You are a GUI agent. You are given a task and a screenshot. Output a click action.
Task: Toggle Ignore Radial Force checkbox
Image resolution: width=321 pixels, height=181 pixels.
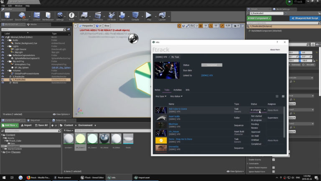click(x=273, y=171)
